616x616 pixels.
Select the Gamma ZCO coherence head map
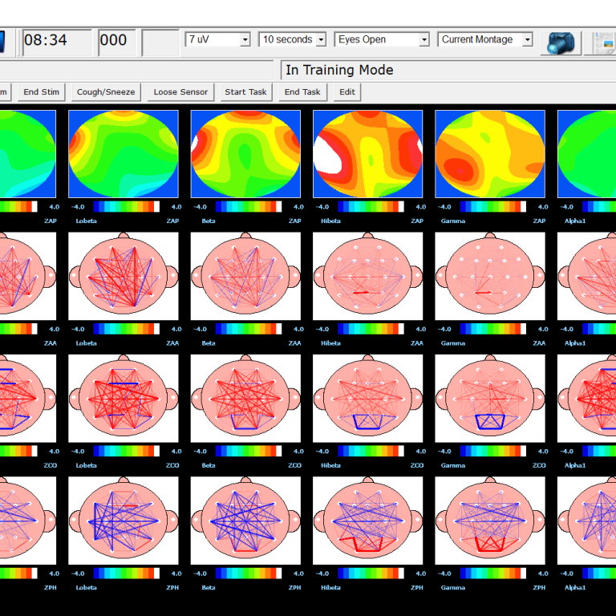(490, 399)
